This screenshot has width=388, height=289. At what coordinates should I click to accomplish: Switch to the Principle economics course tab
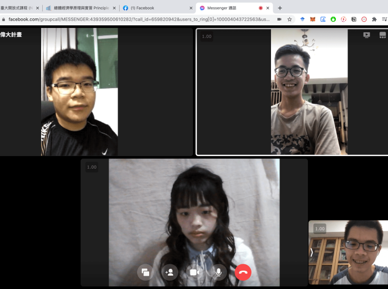coord(81,8)
